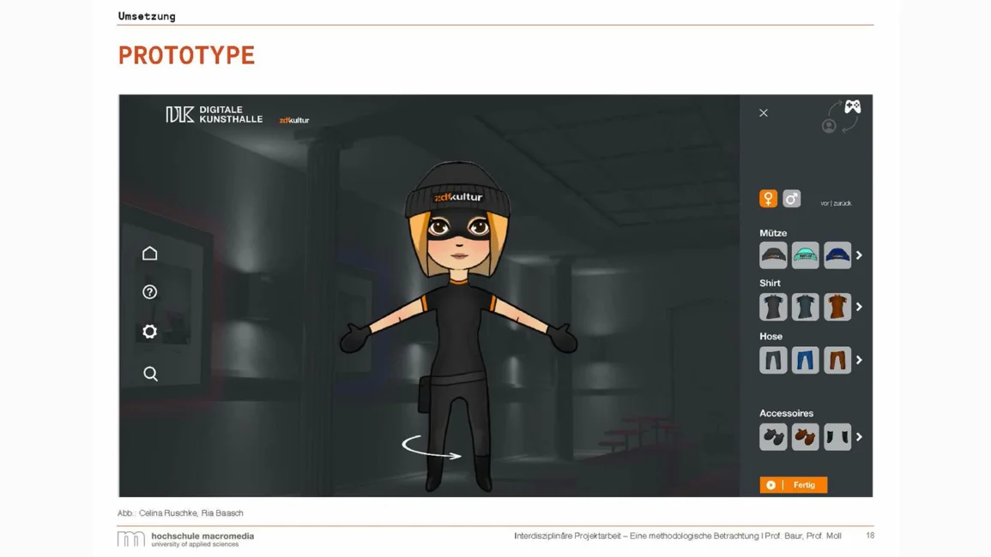Choose the dark blue beanie
The height and width of the screenshot is (557, 991).
(837, 255)
